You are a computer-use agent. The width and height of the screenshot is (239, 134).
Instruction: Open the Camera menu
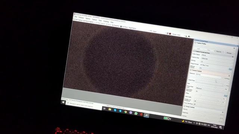81,17
